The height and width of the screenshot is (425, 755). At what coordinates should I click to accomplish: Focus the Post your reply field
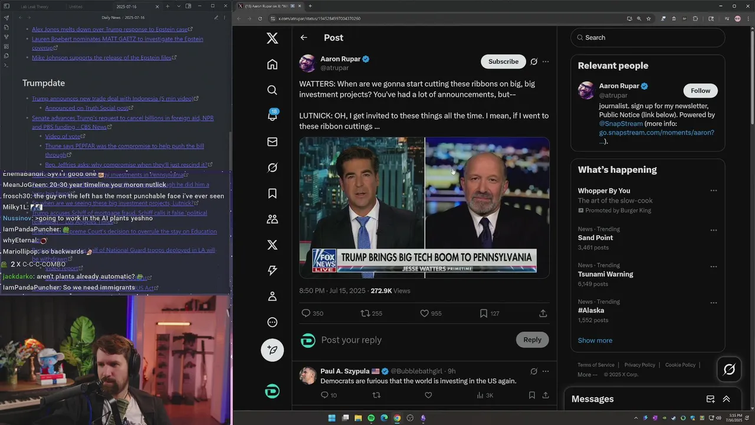pyautogui.click(x=413, y=340)
